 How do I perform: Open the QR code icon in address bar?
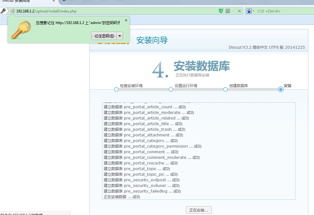[x=228, y=11]
